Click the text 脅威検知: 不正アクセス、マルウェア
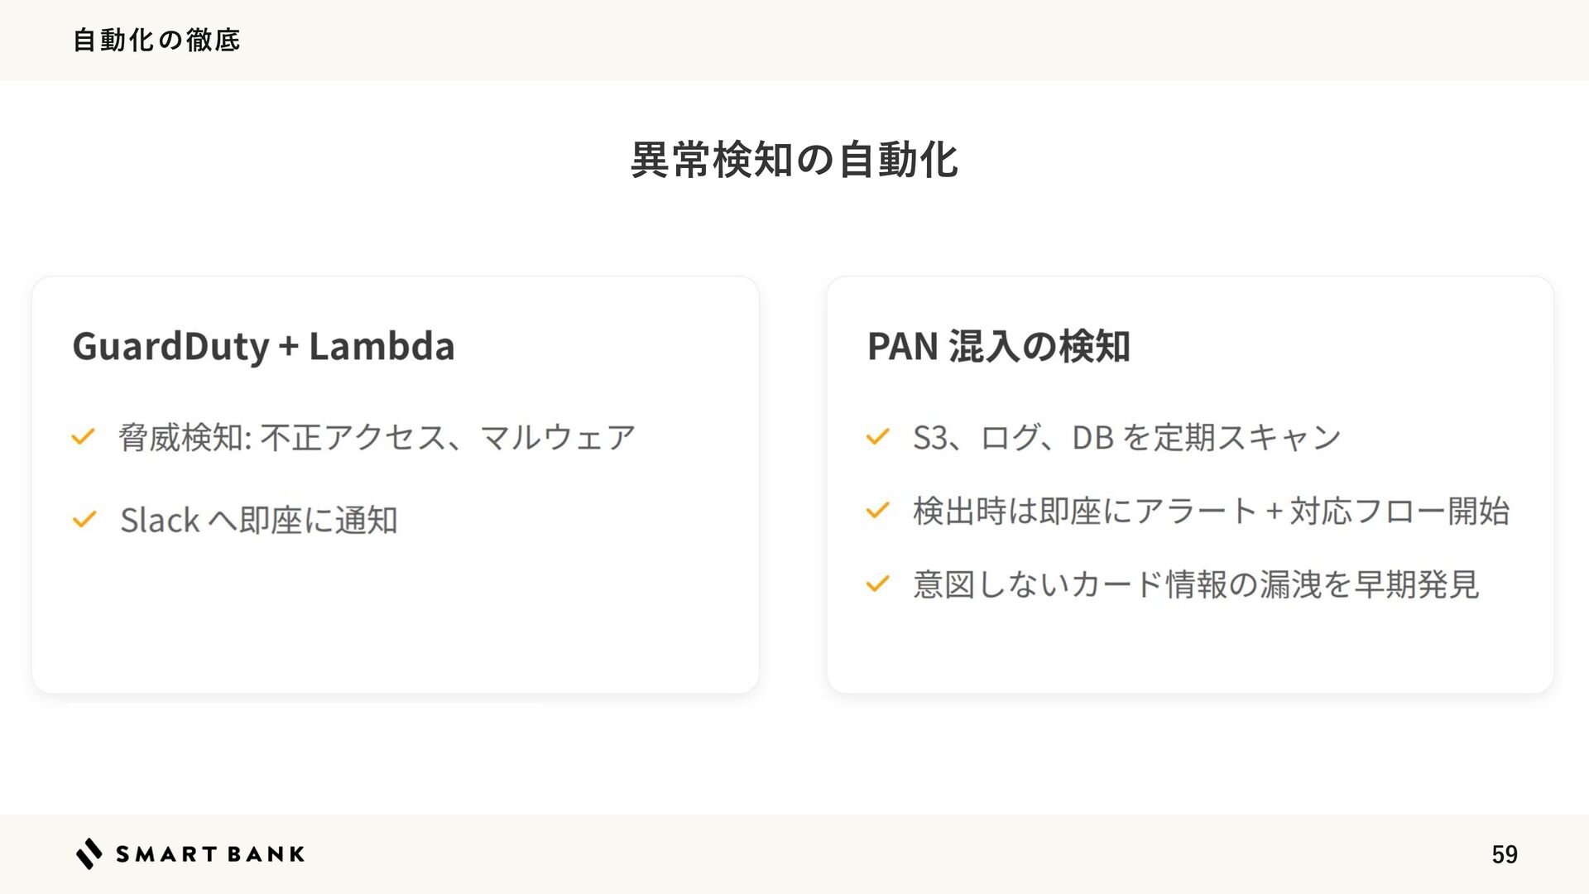 click(x=377, y=437)
